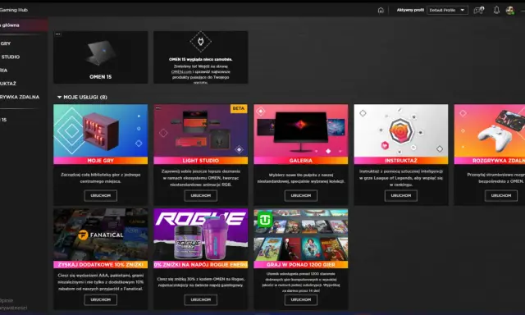
Task: Open the GALERIA tile image
Action: point(301,130)
